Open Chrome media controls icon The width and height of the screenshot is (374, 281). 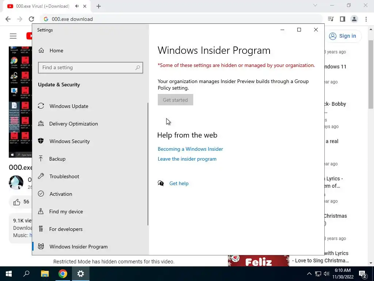(331, 19)
